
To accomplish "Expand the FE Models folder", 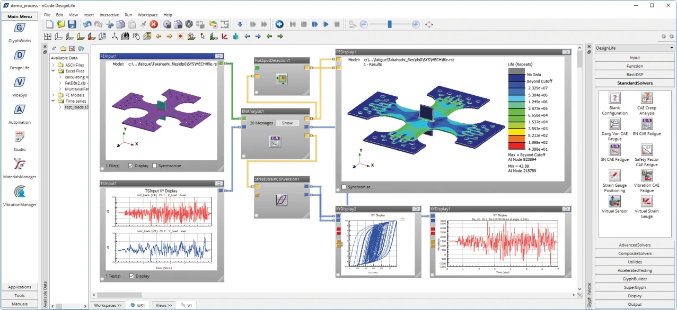I will click(x=54, y=95).
